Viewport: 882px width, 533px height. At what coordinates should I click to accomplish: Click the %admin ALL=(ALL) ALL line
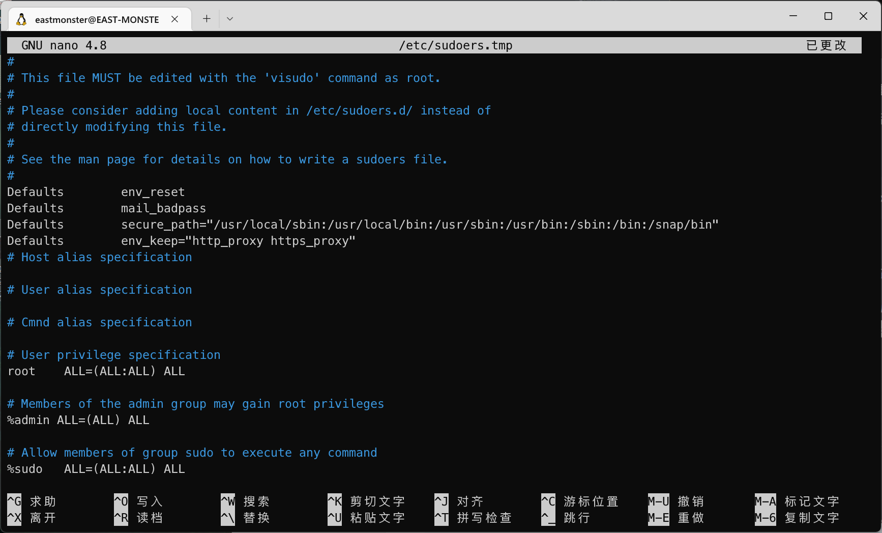(x=78, y=420)
